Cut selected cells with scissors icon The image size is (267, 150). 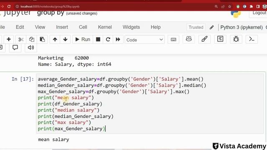[21, 40]
